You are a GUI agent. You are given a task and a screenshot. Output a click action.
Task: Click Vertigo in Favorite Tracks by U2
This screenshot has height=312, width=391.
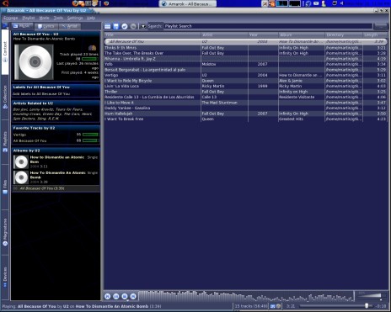(x=19, y=135)
